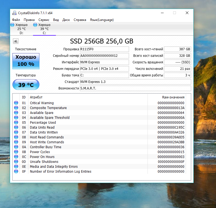Switch to the C: disk tab at 39 °C

point(44,29)
